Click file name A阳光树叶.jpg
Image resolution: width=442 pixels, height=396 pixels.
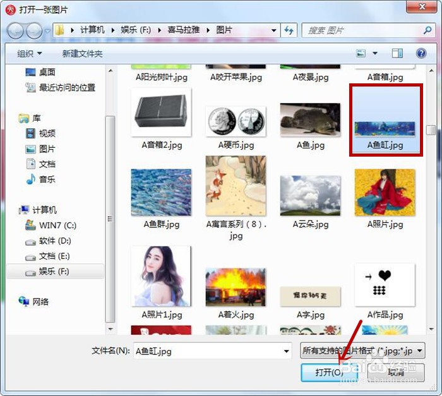click(162, 77)
